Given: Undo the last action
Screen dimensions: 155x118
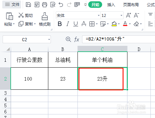Looking at the screenshot, I should 61,5.
